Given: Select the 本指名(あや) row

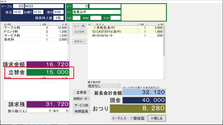Looking at the screenshot, I should pyautogui.click(x=125, y=28).
